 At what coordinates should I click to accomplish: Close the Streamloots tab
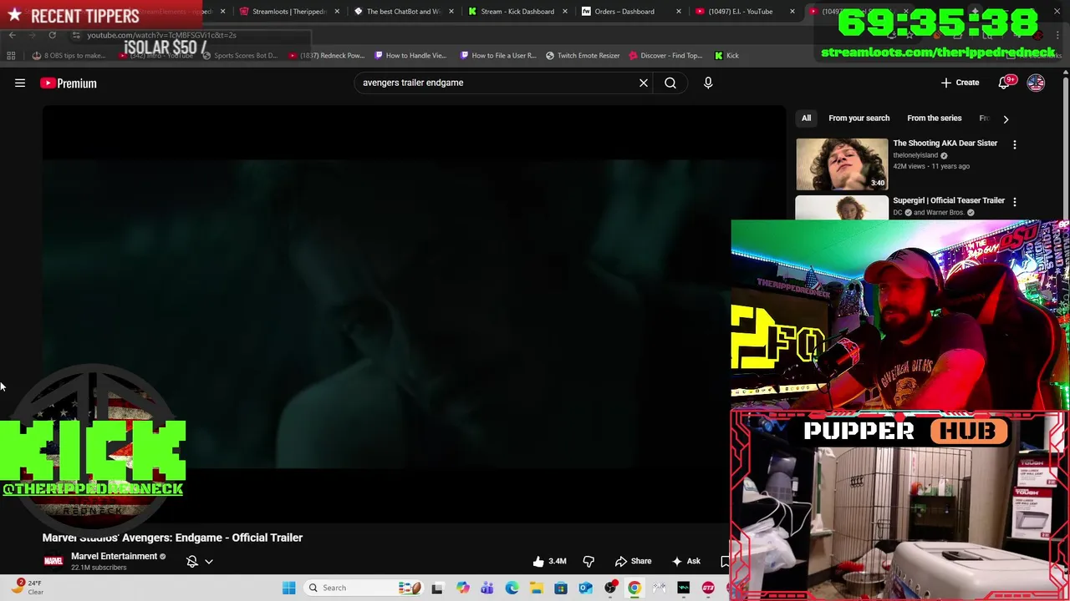[x=337, y=12]
